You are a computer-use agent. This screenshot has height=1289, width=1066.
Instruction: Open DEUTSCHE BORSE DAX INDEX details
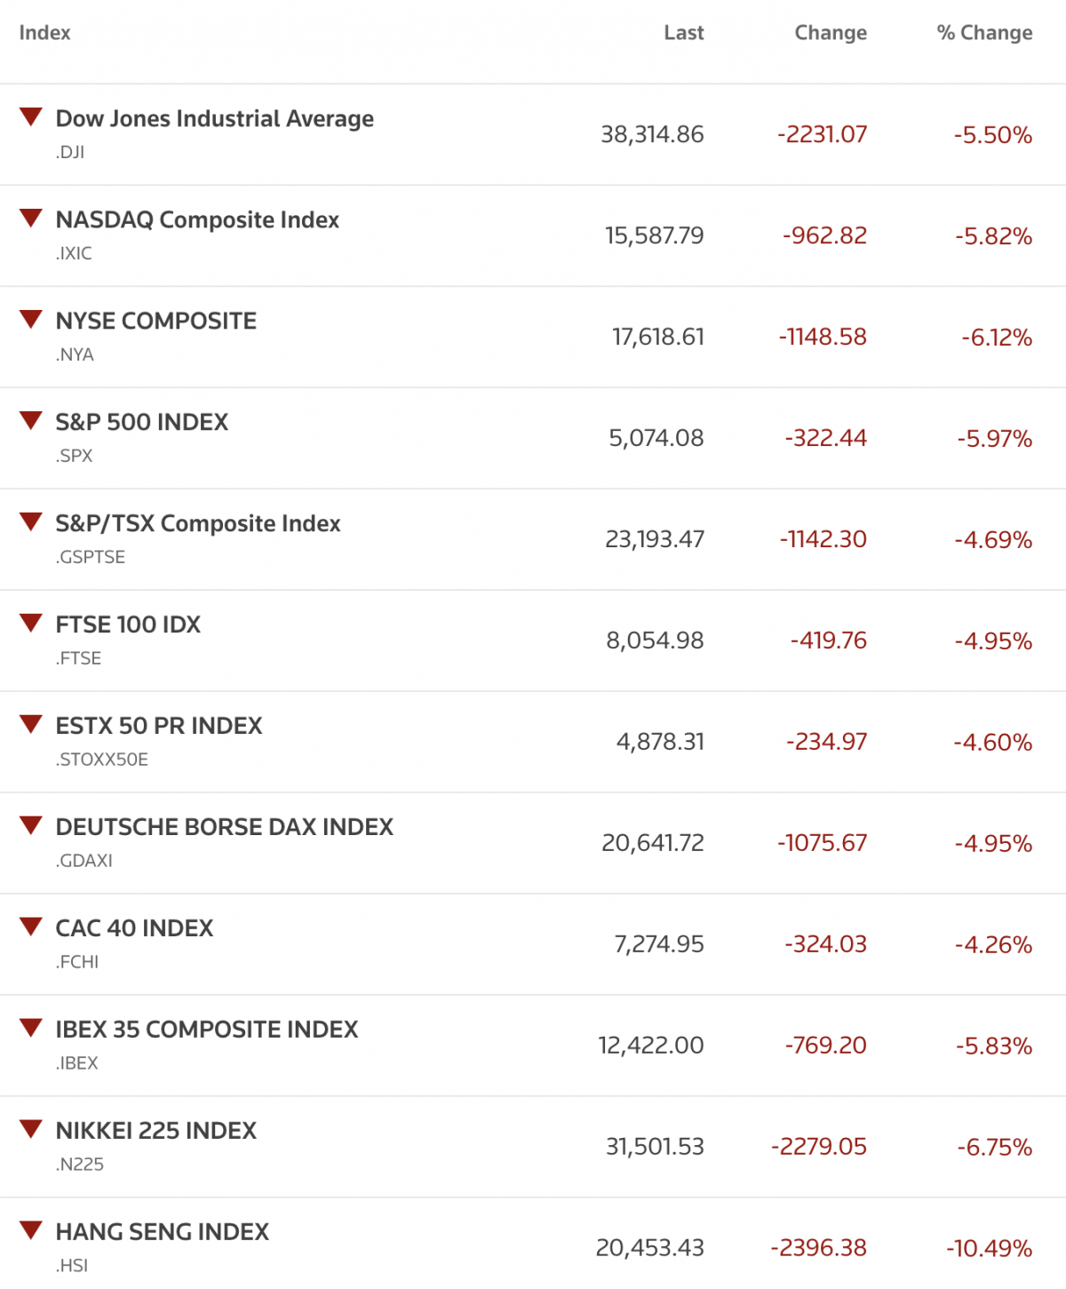224,827
